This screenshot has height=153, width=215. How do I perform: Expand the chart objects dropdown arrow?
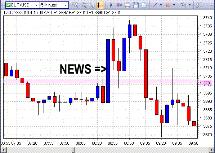pos(190,5)
